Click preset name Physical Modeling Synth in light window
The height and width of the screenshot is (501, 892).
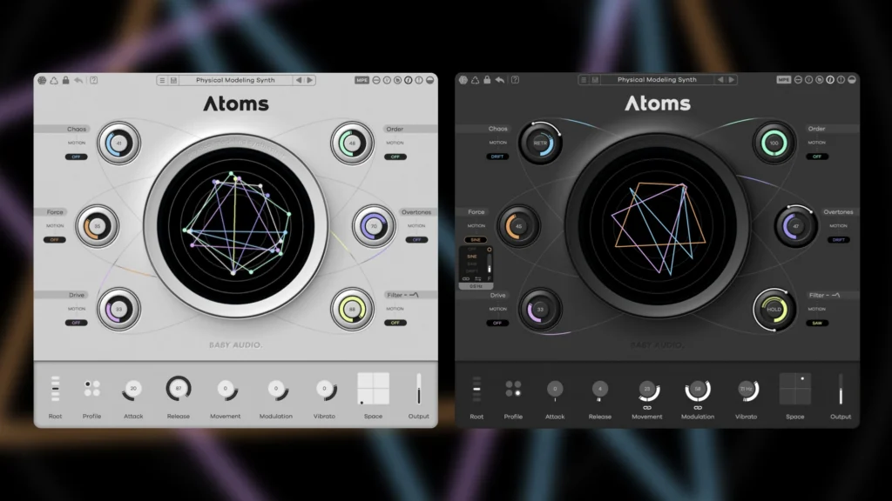click(235, 80)
